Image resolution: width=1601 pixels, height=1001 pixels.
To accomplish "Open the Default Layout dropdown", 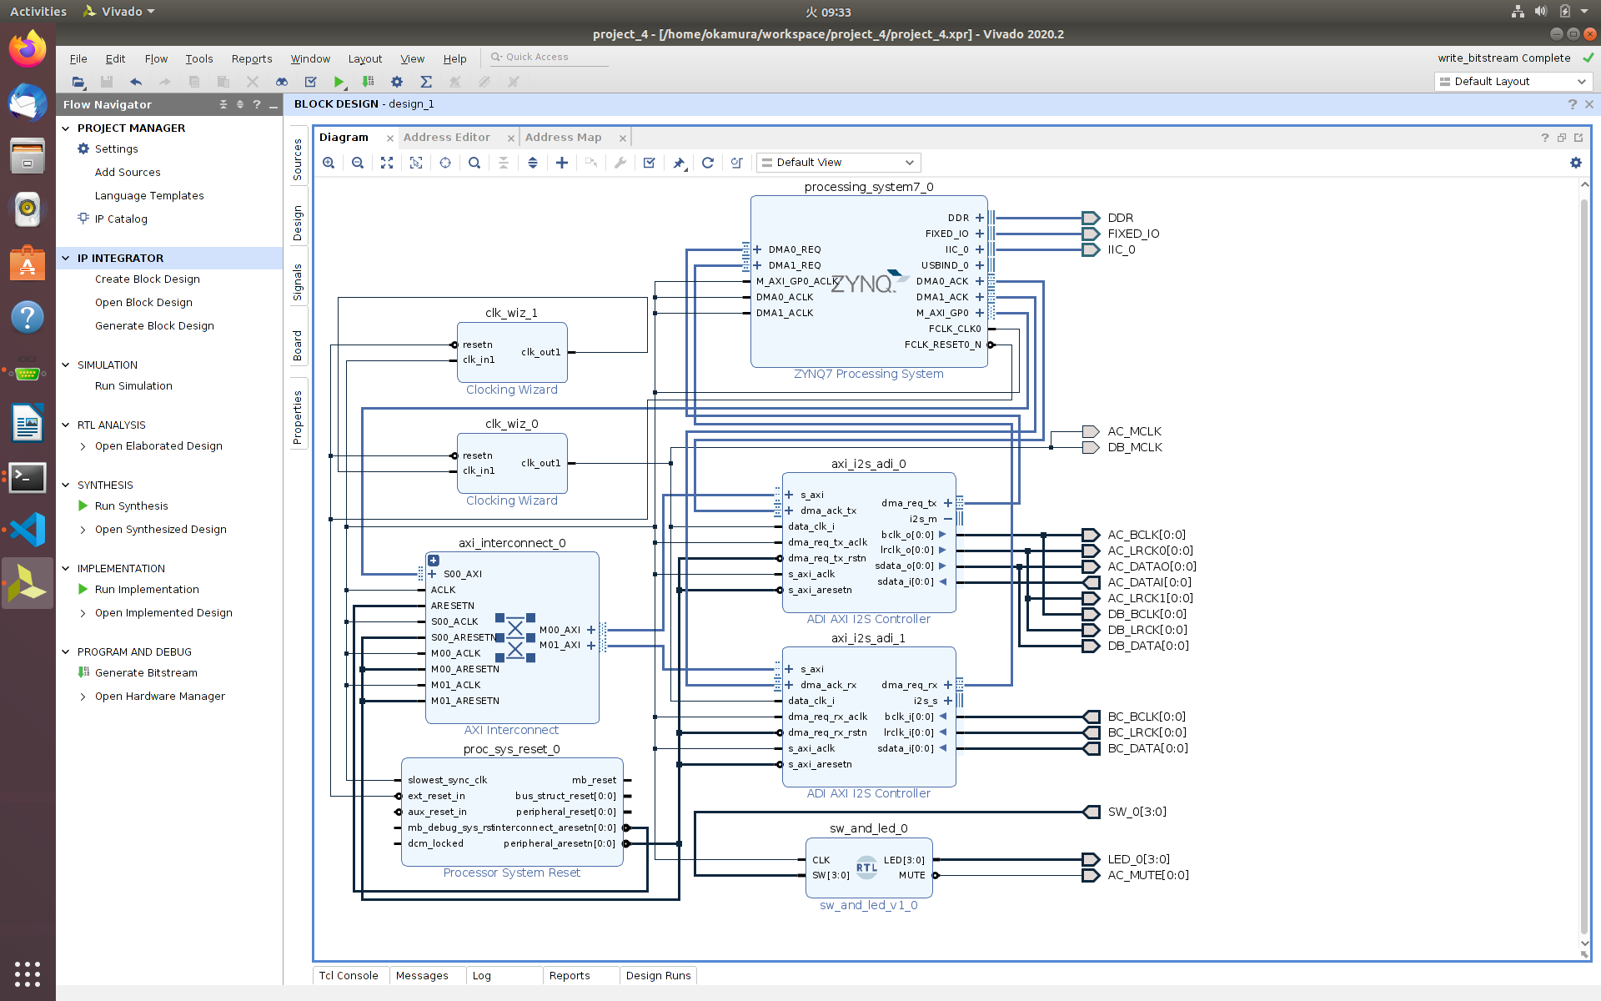I will coord(1512,81).
